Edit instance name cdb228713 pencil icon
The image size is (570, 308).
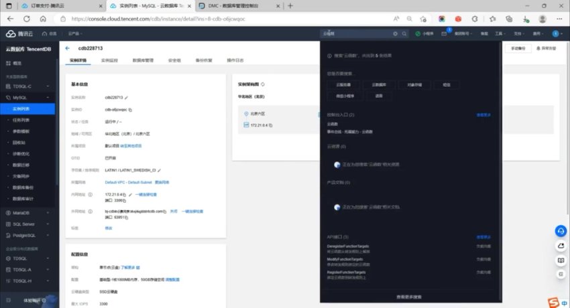coord(127,98)
